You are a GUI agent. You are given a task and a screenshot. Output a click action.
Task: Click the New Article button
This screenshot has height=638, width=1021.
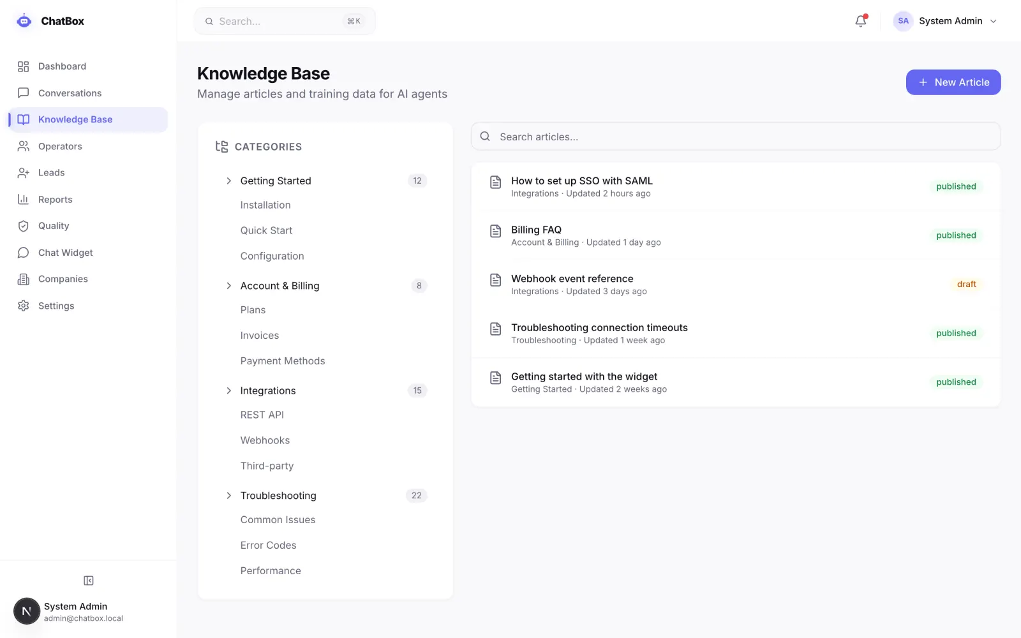953,82
